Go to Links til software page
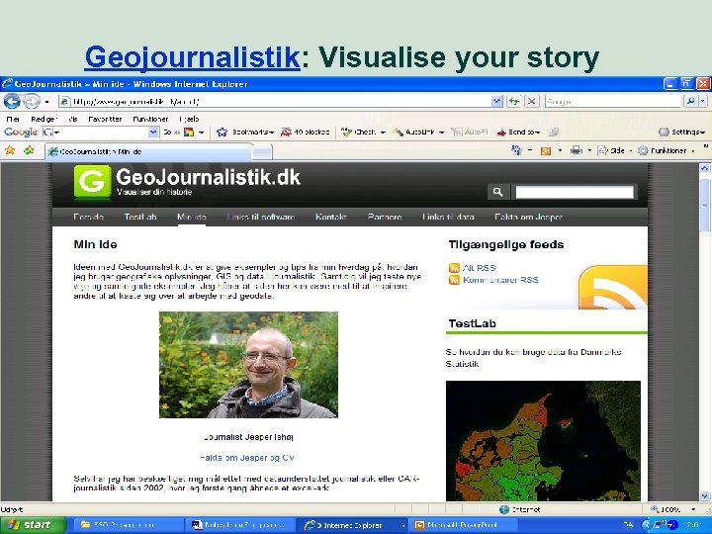Screen dimensions: 712x534 [261, 217]
